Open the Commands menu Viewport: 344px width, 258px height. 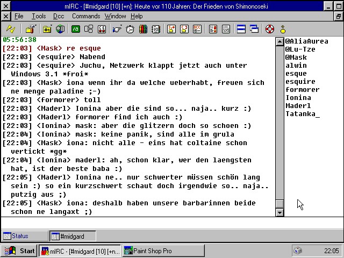86,16
